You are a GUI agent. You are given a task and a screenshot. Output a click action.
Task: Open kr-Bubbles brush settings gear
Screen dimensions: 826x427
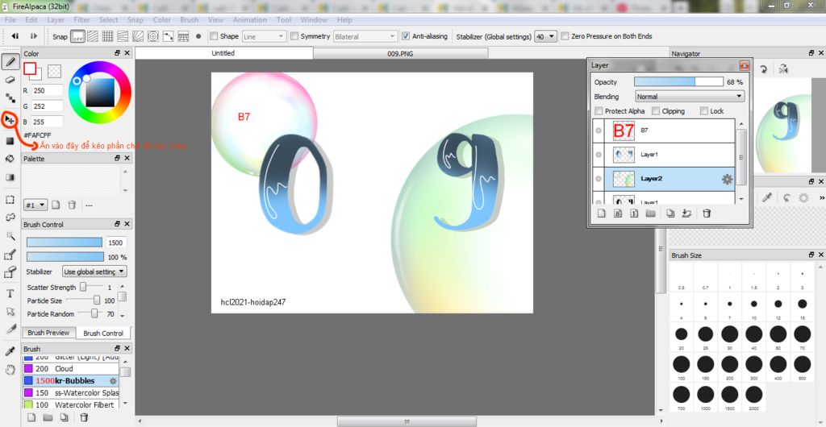pyautogui.click(x=113, y=381)
